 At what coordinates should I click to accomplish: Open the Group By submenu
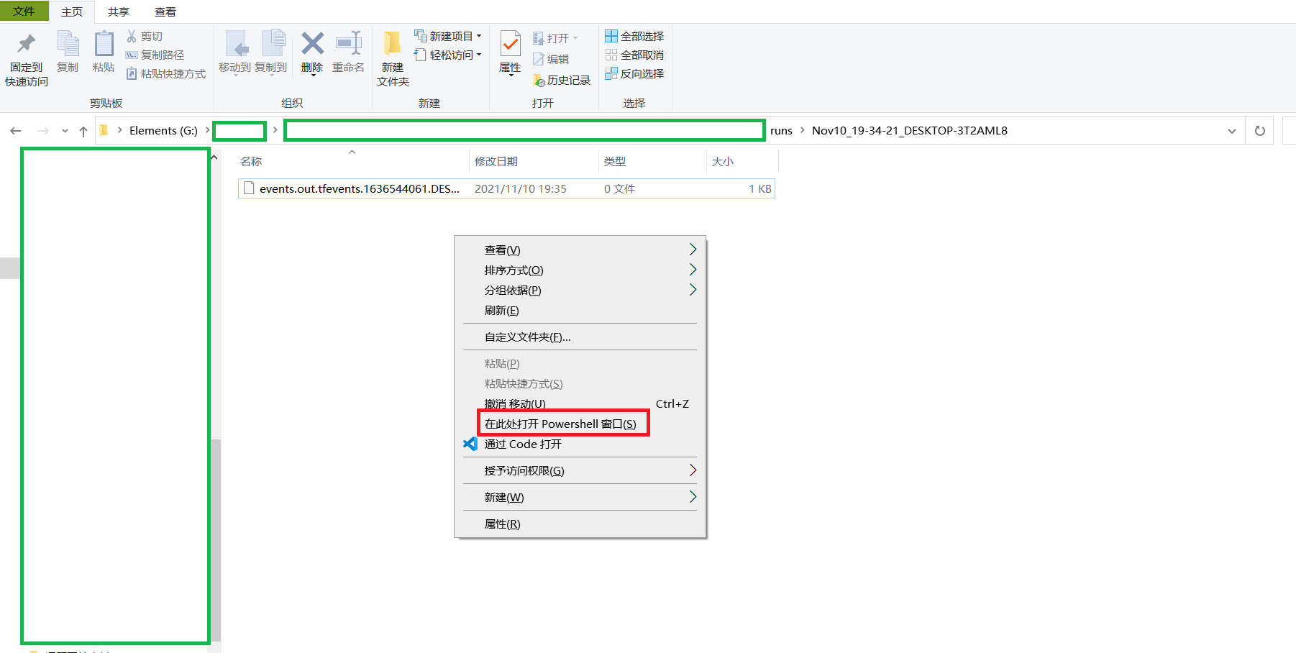click(x=580, y=290)
